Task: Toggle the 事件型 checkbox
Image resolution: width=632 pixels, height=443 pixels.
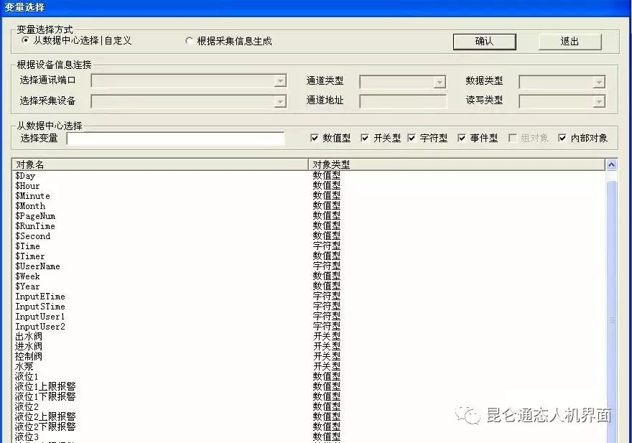Action: (462, 138)
